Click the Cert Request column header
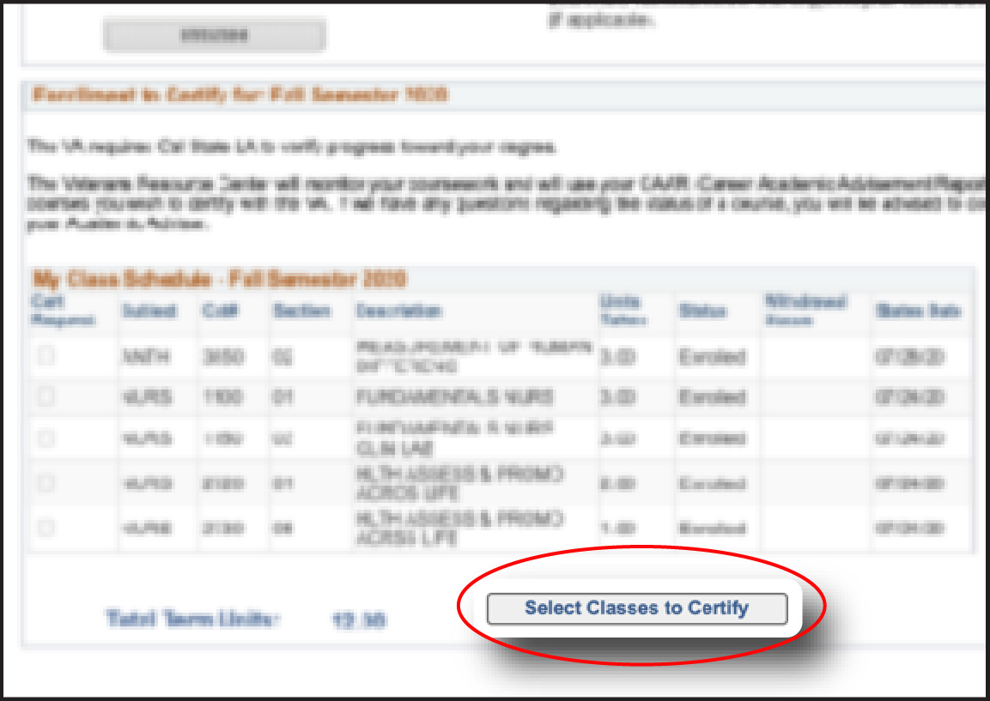Screen dimensions: 990x701 pos(63,311)
